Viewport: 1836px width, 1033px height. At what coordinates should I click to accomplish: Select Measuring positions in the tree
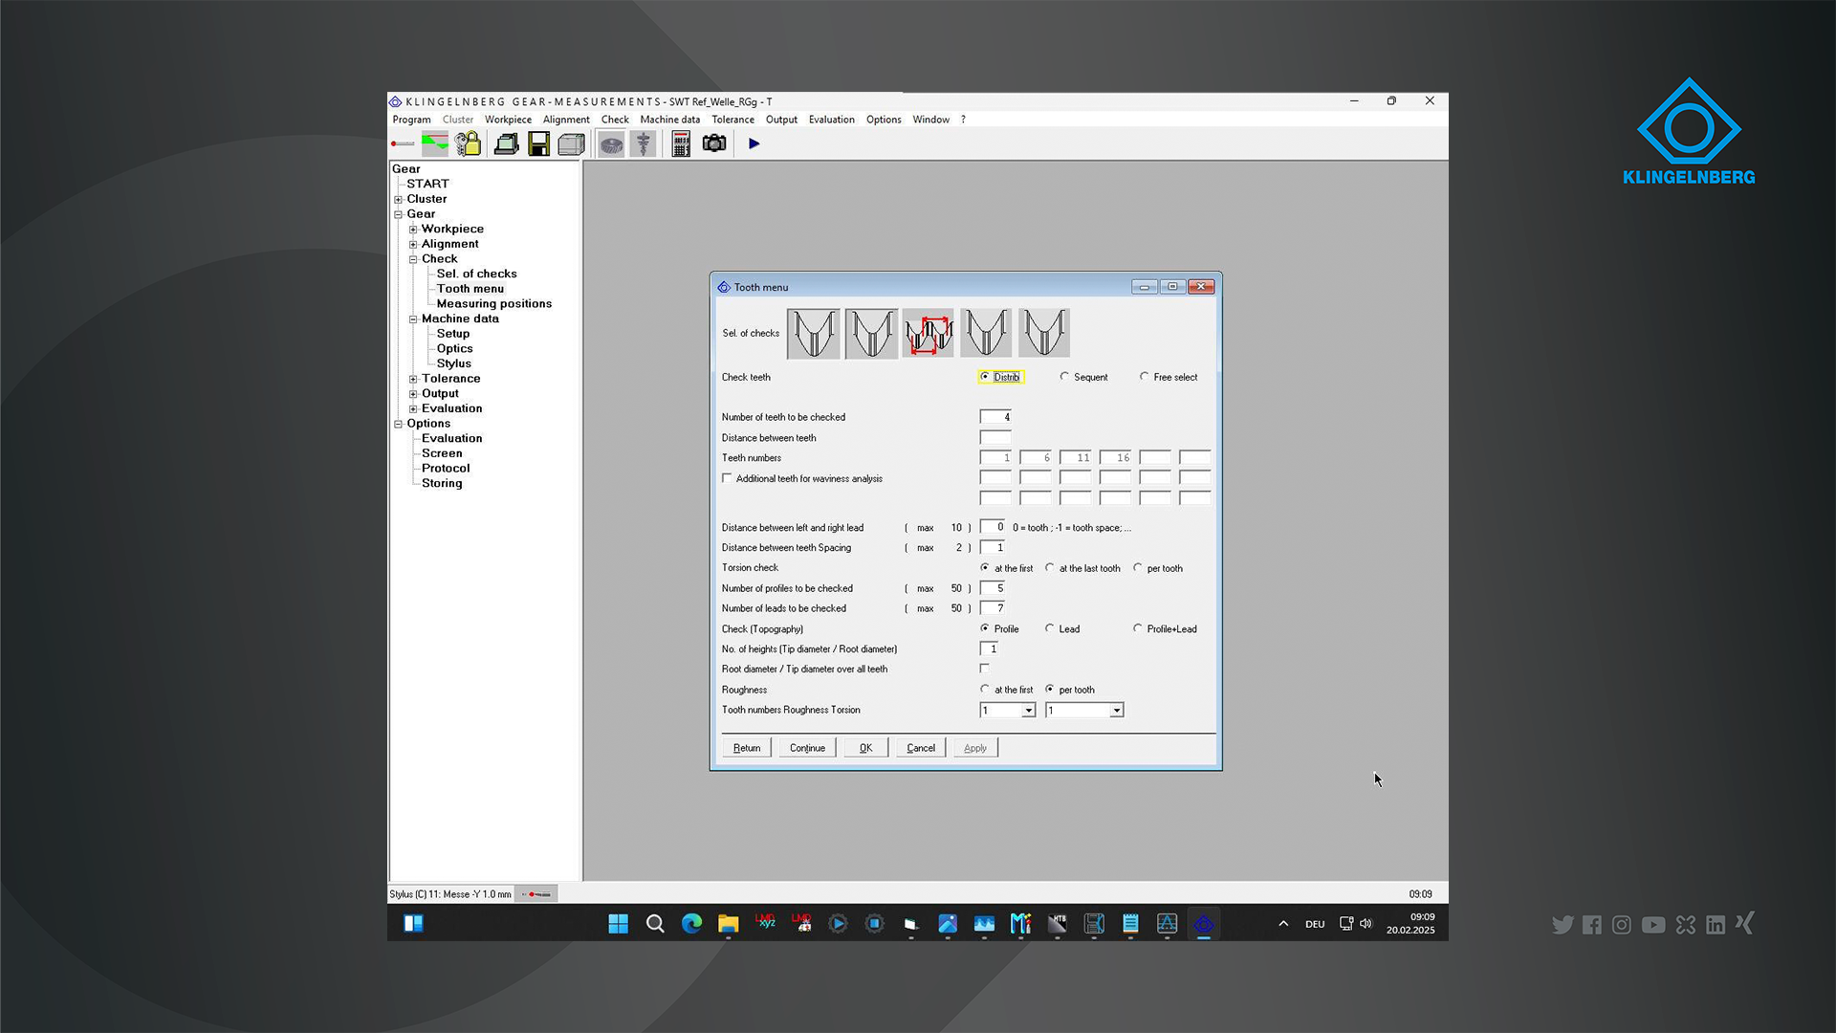tap(494, 304)
